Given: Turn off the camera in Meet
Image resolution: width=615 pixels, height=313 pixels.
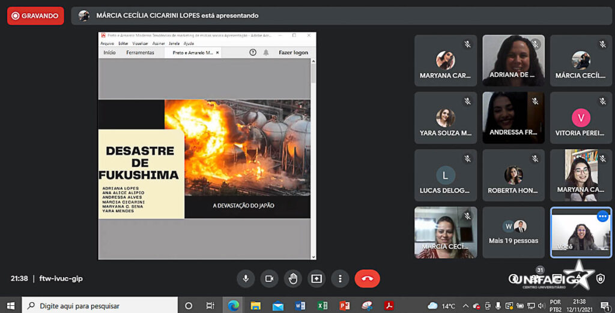Looking at the screenshot, I should pos(268,278).
